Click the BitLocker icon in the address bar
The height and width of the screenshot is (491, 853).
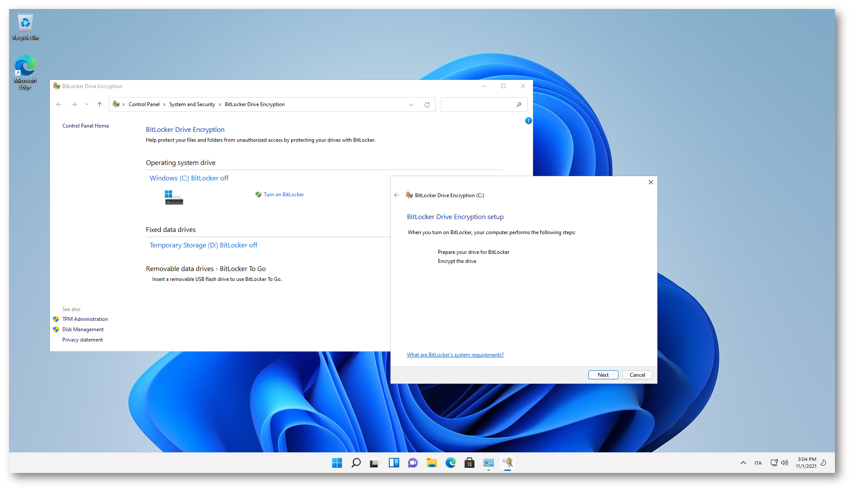click(x=116, y=104)
